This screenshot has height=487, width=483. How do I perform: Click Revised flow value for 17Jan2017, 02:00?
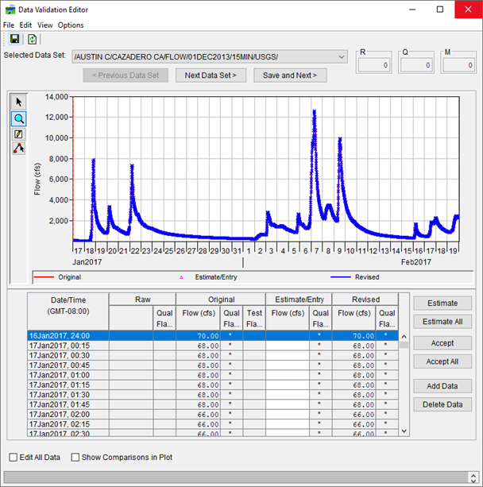coord(354,415)
